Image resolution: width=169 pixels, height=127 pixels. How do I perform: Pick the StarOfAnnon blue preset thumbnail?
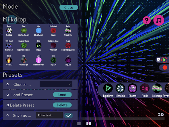pos(39,30)
